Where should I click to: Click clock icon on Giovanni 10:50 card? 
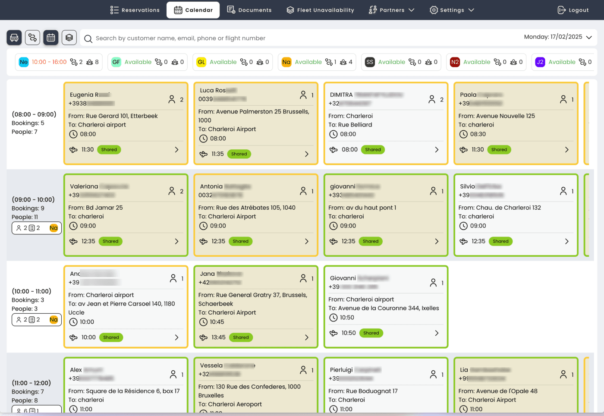tap(333, 318)
